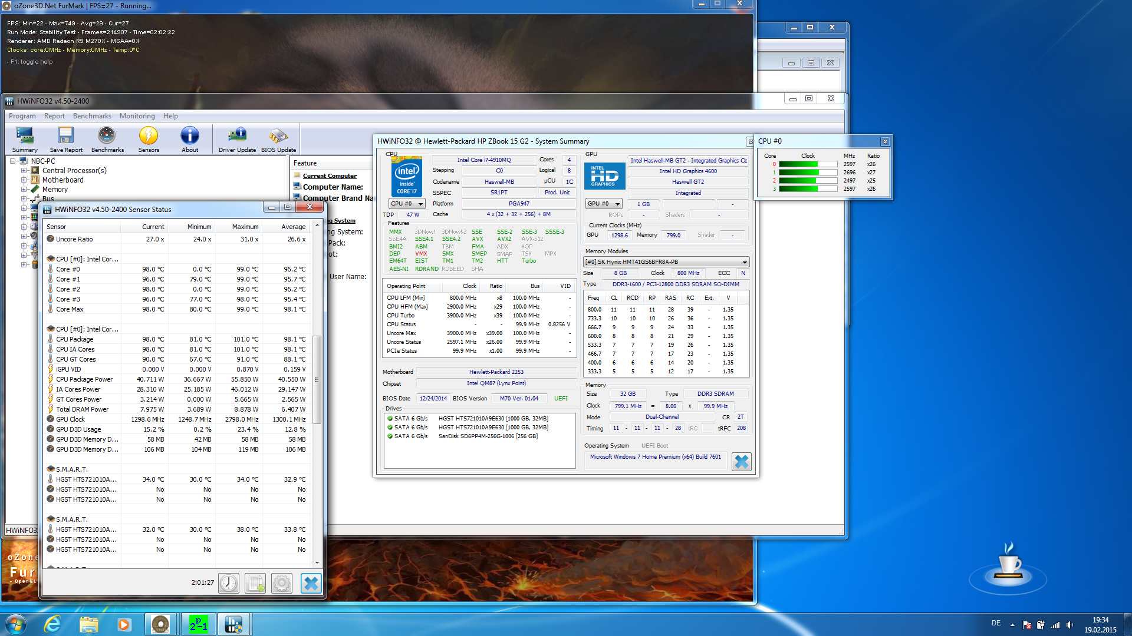Open the Help menu
This screenshot has width=1132, height=636.
point(170,116)
